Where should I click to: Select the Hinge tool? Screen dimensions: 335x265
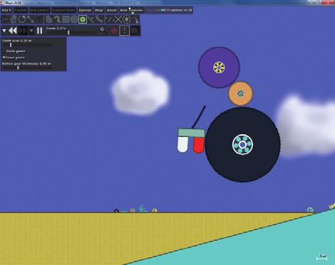127,19
